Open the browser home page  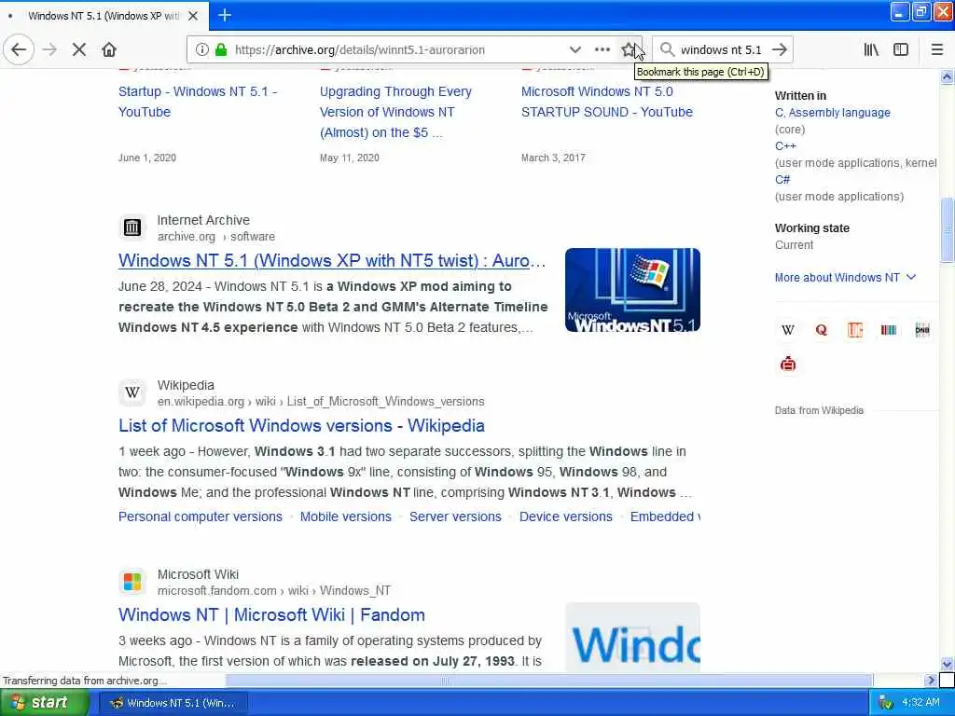tap(109, 50)
